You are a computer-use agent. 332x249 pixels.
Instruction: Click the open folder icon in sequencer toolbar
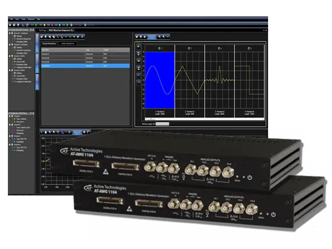137,37
